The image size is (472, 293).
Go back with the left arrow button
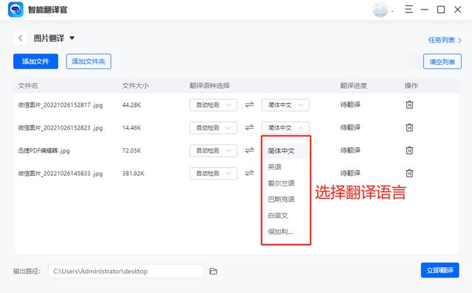(21, 38)
